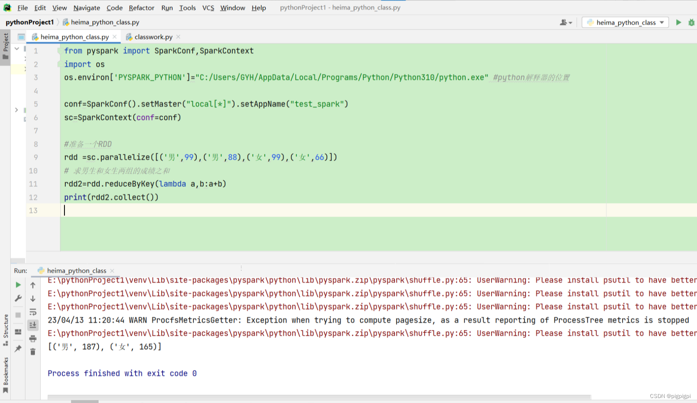The height and width of the screenshot is (403, 697).
Task: Print the console output
Action: pos(33,339)
